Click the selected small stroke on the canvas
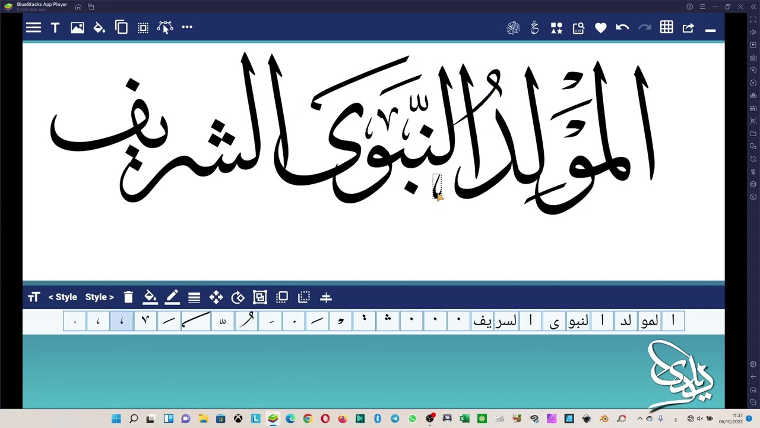The height and width of the screenshot is (428, 760). point(437,186)
